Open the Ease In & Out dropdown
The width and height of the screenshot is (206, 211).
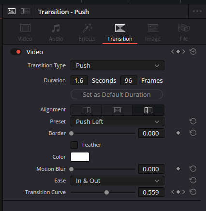pos(118,181)
